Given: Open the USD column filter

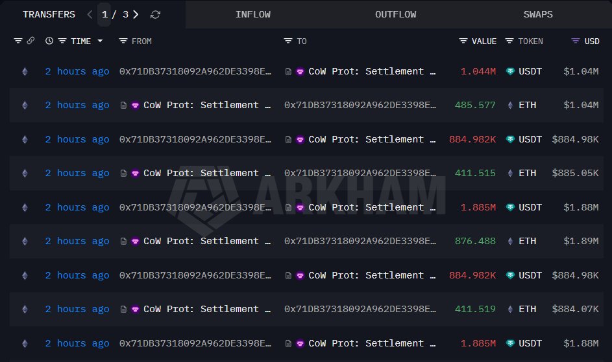Looking at the screenshot, I should (575, 41).
